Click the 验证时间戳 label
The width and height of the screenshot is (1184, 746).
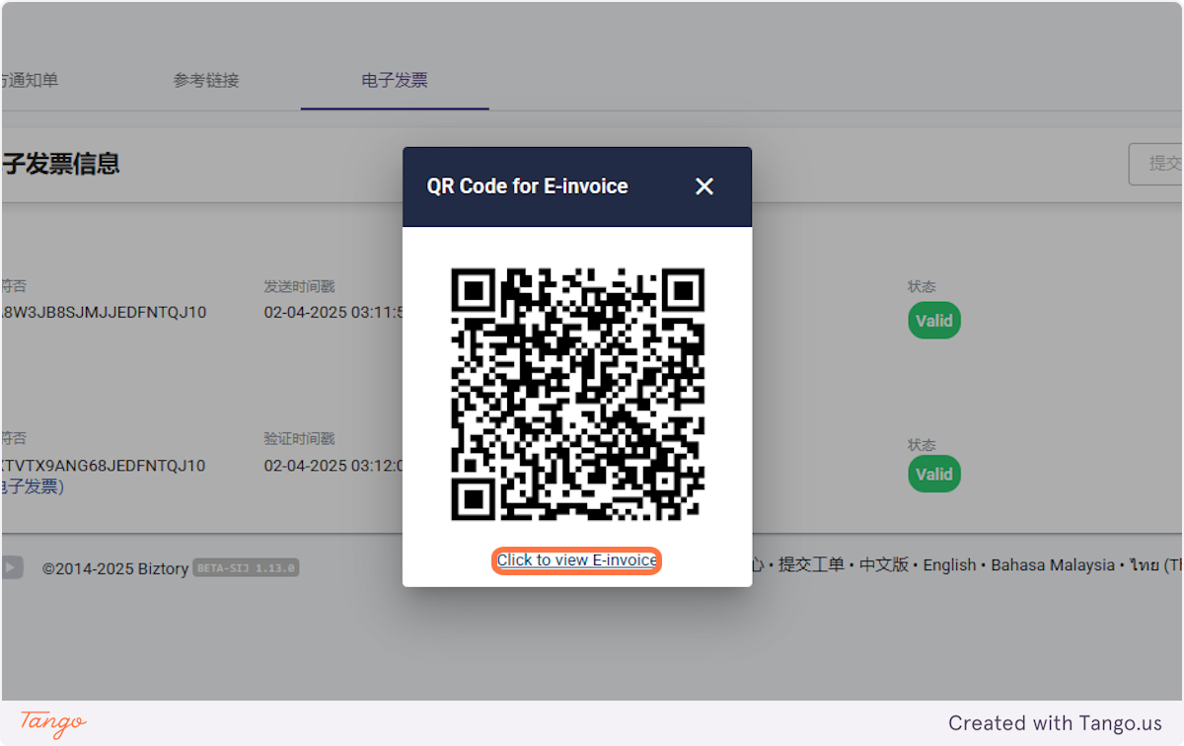point(299,439)
